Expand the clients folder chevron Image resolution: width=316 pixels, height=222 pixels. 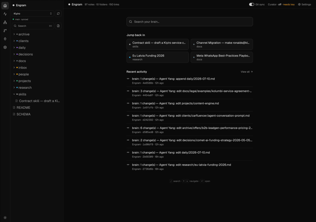click(14, 41)
